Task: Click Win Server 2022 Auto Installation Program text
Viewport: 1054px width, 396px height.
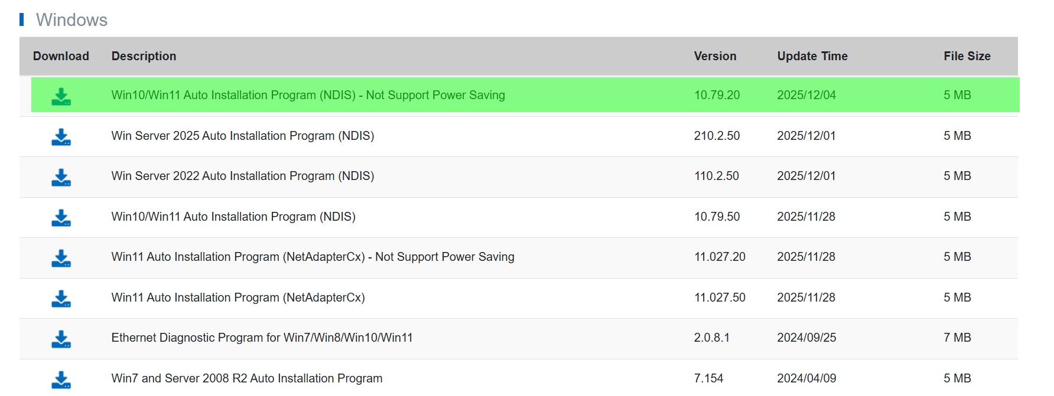Action: click(242, 176)
